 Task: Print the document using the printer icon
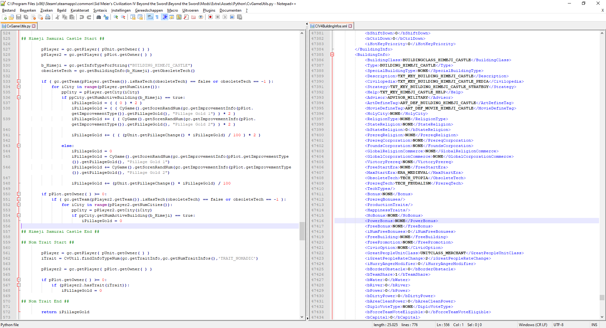[48, 17]
